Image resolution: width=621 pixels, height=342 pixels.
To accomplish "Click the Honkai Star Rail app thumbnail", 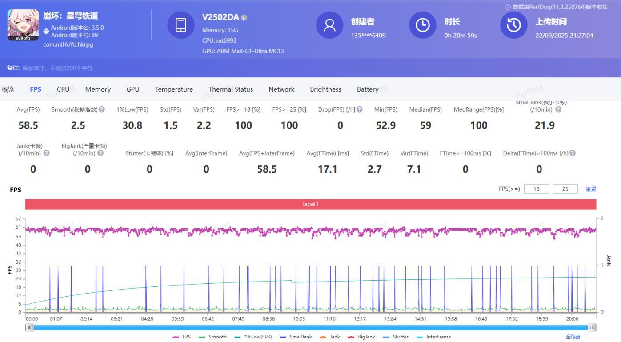I will pyautogui.click(x=23, y=25).
